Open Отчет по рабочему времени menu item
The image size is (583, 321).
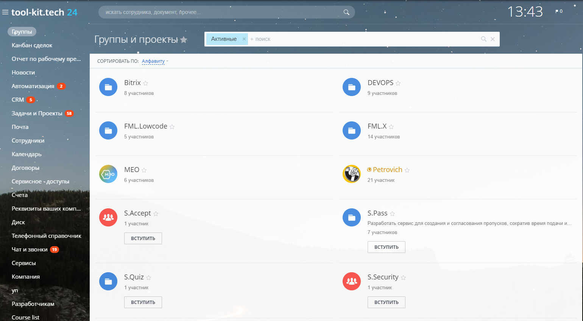point(46,59)
